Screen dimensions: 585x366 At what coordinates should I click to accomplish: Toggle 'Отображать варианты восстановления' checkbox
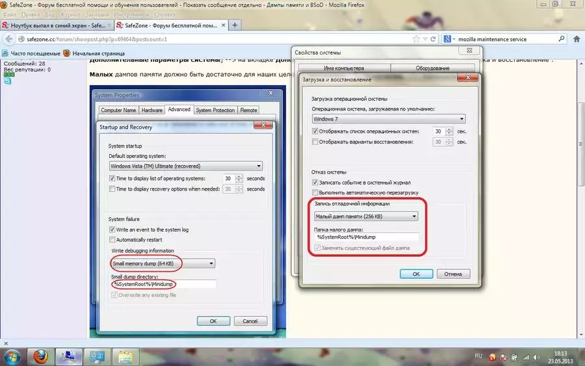point(315,142)
